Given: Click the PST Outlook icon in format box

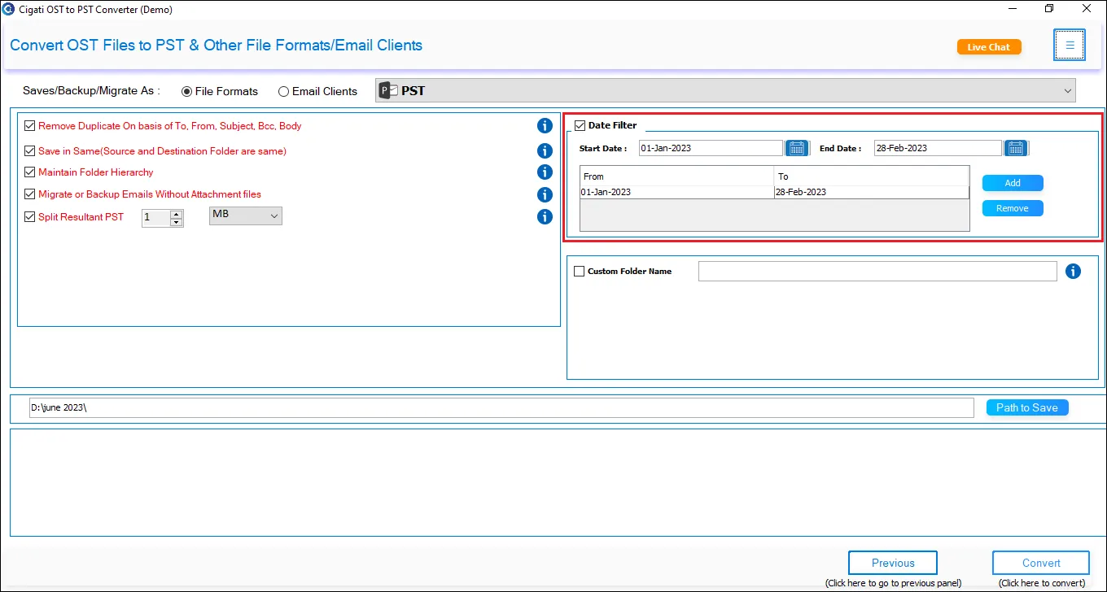Looking at the screenshot, I should [x=388, y=91].
